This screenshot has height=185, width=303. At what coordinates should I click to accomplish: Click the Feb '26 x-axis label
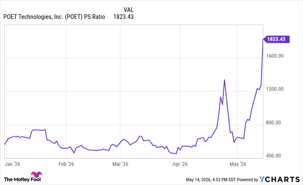click(66, 164)
